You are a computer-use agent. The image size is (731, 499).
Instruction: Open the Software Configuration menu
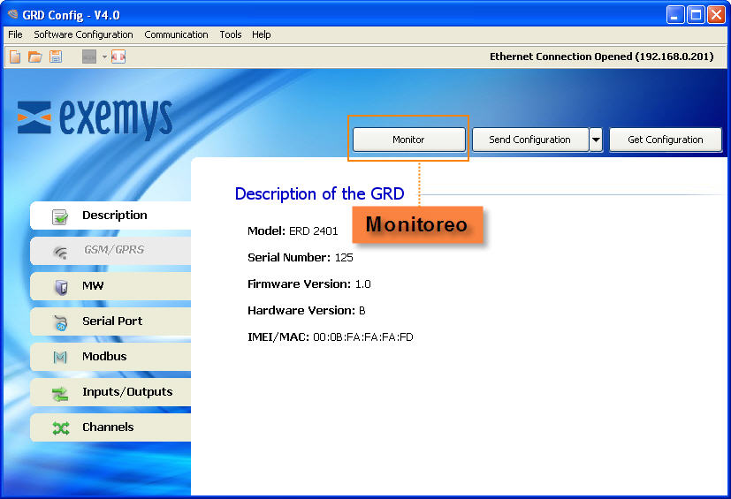click(x=83, y=34)
